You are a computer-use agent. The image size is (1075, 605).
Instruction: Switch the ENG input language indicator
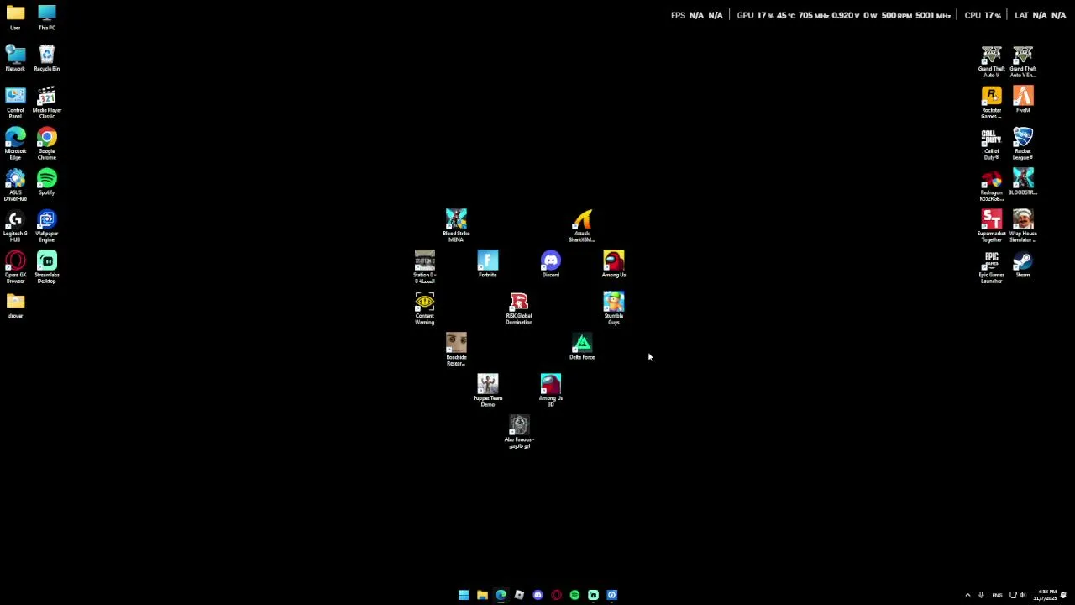point(997,595)
